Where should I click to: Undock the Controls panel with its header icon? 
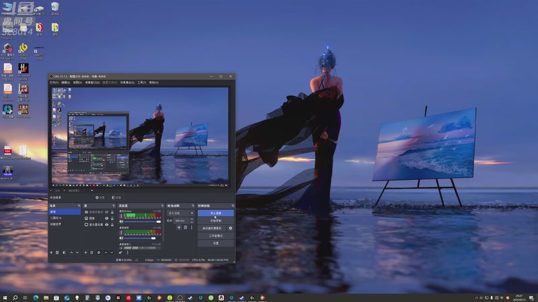(x=233, y=206)
